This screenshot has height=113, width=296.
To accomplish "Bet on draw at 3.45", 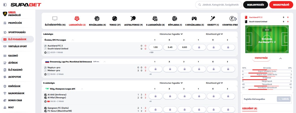I will coord(170,47).
